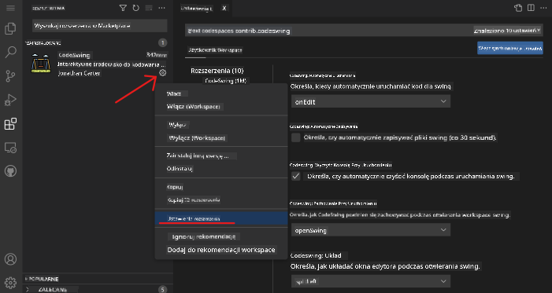Enable automatic saving of swing files checkbox
552x293 pixels.
click(296, 137)
